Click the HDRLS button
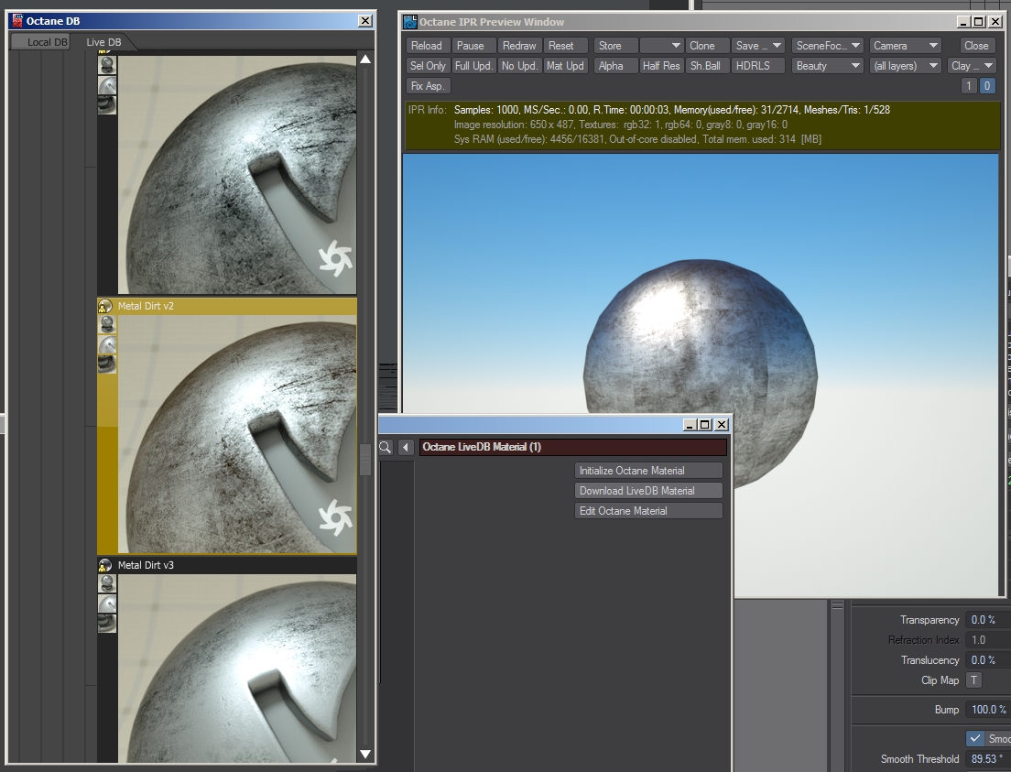This screenshot has width=1011, height=772. 757,66
